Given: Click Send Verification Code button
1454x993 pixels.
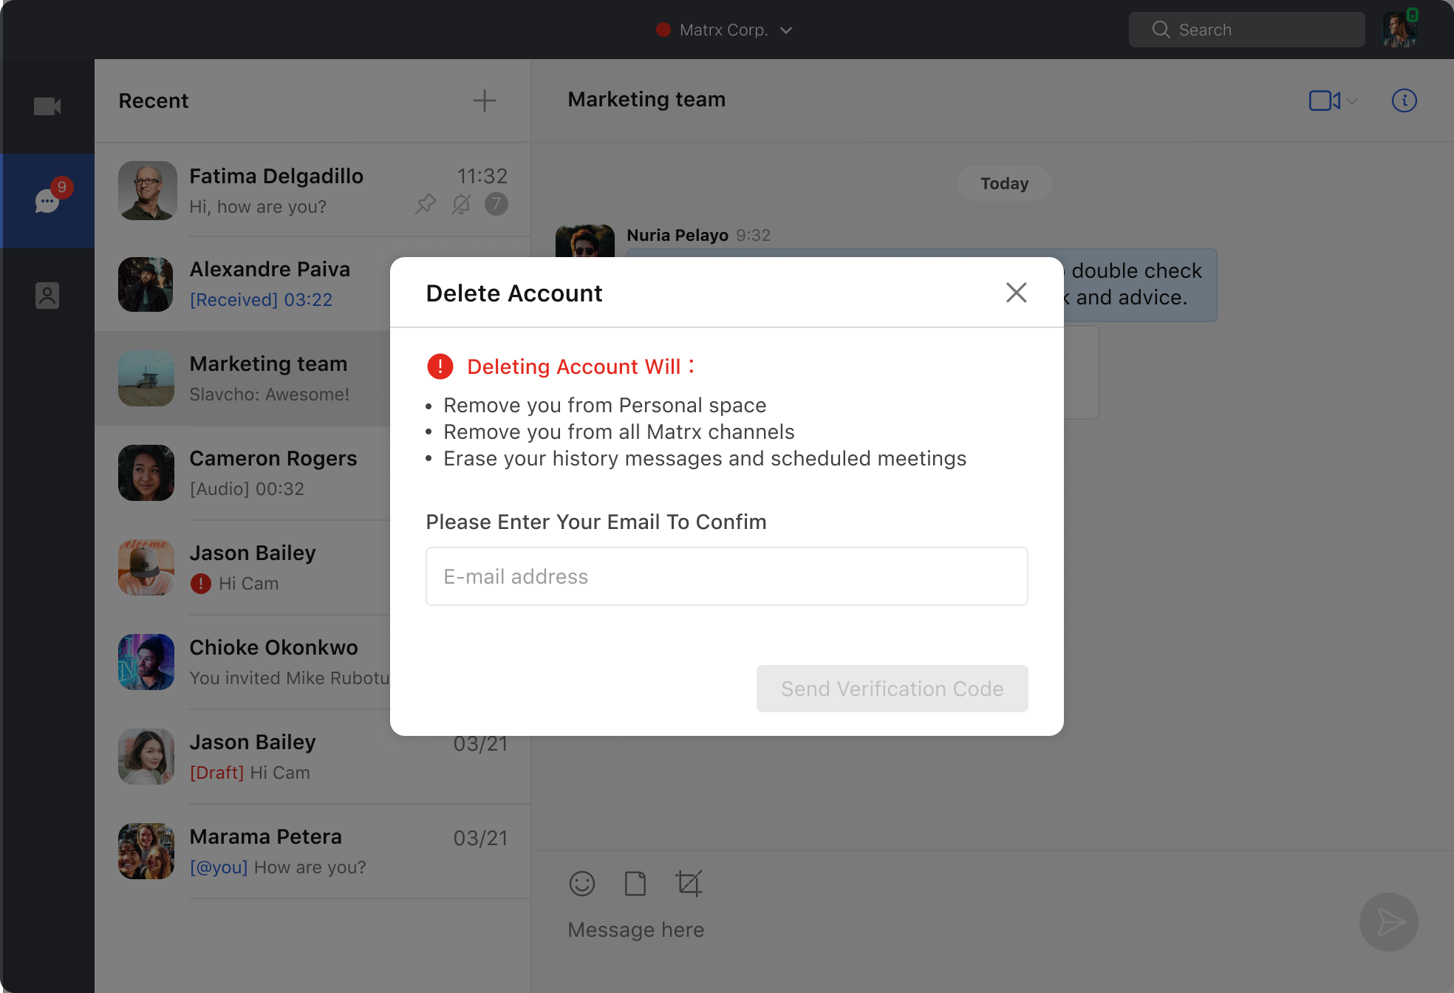Looking at the screenshot, I should tap(892, 689).
